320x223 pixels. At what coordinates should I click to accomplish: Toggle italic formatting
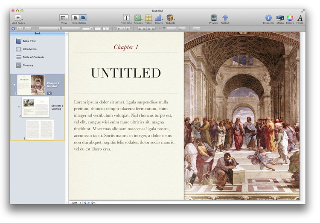[x=123, y=29]
